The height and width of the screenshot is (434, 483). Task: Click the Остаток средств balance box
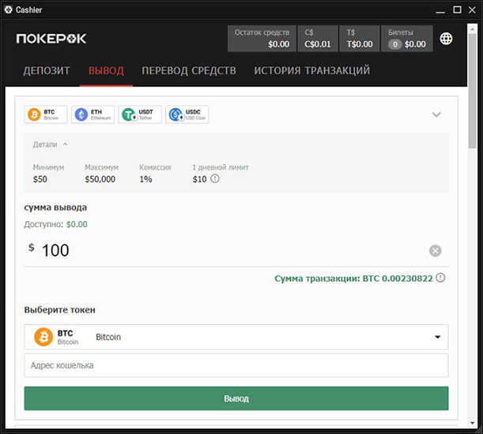coord(262,39)
